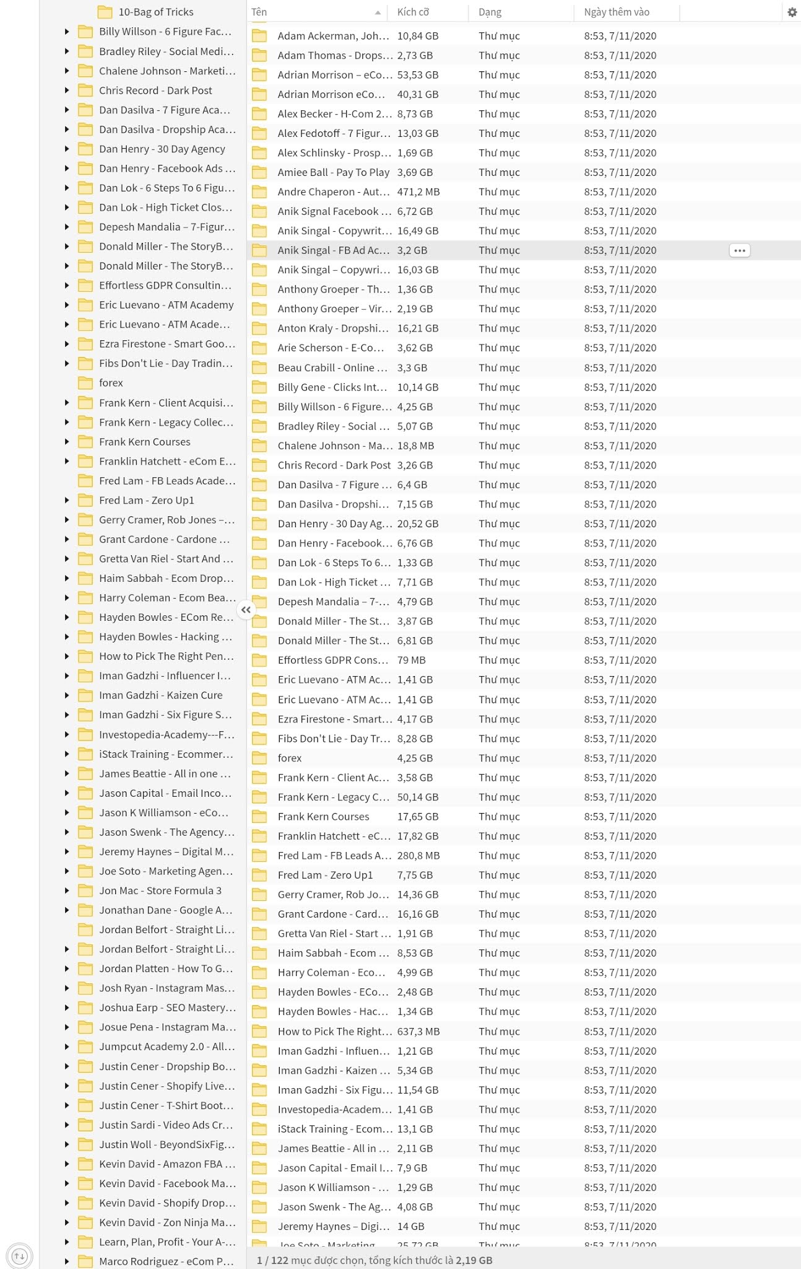Click folder icon for Jeremy Haynes list row
This screenshot has width=801, height=1269.
click(259, 1226)
